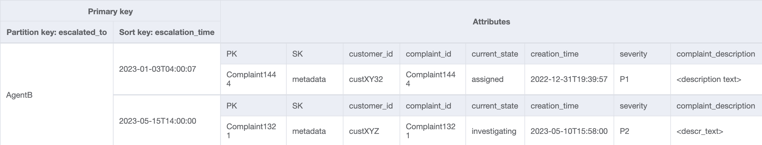Click the custXY32 customer_id value

pyautogui.click(x=366, y=79)
